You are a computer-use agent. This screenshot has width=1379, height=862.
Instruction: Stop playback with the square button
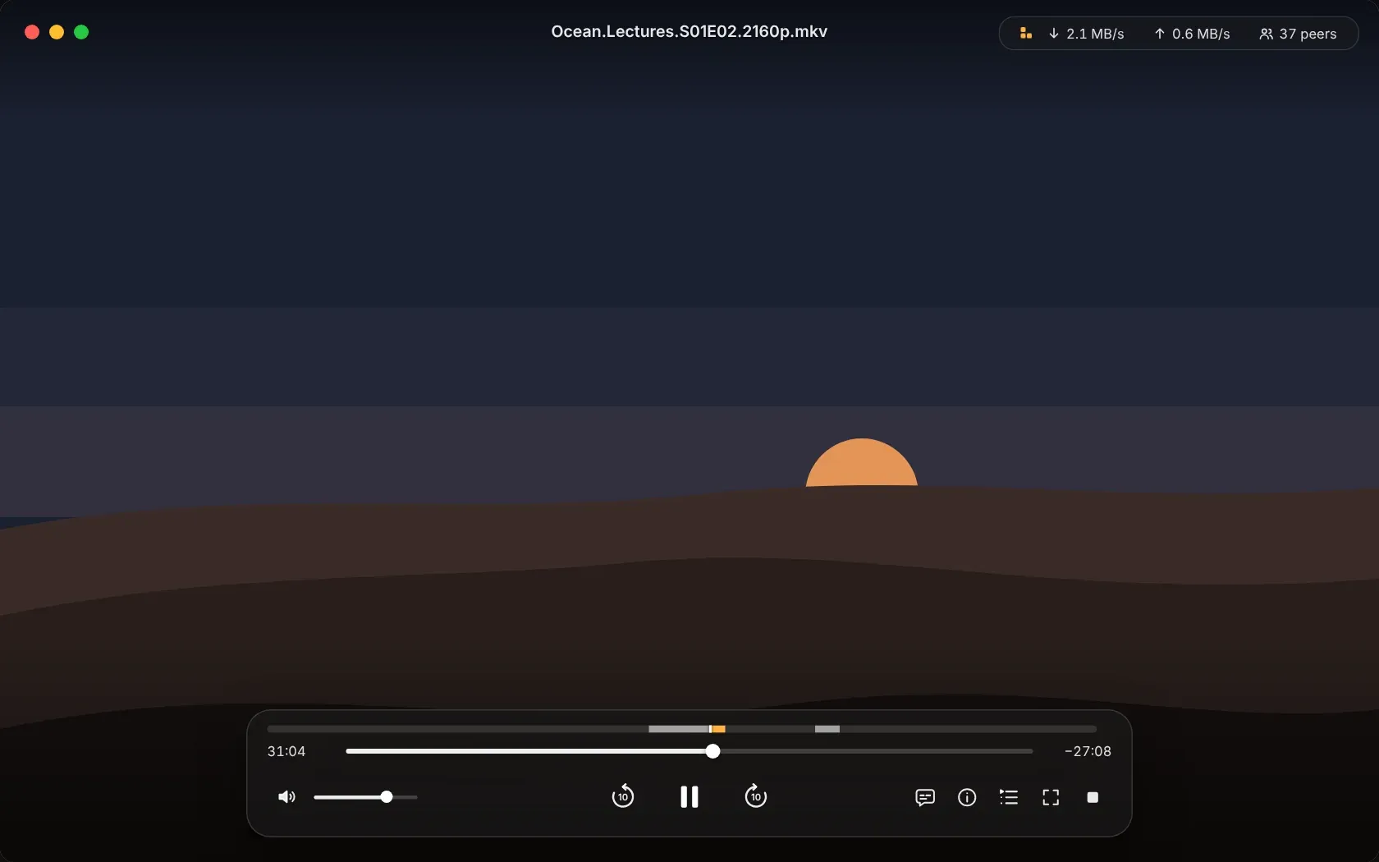[x=1093, y=797]
